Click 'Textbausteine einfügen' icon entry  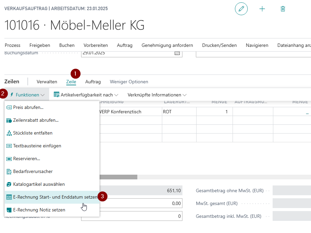click(37, 146)
